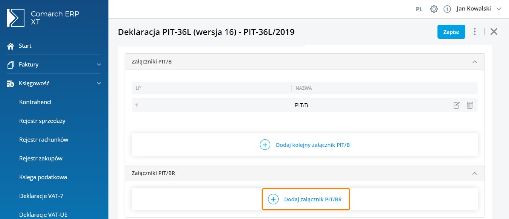Open Księga podatkowa in sidebar
This screenshot has width=509, height=219.
pos(43,177)
